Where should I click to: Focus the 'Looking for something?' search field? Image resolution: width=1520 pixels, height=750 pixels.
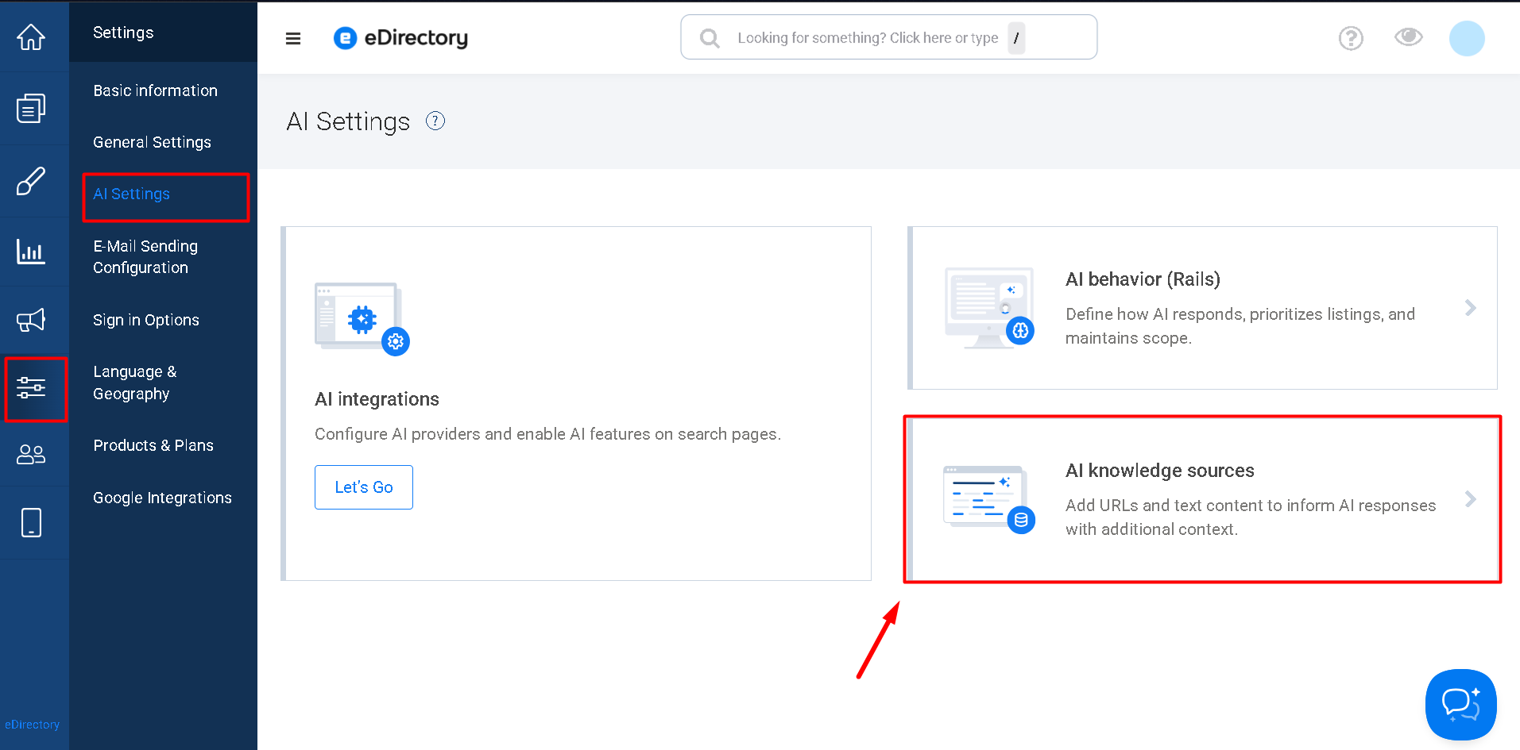pos(888,37)
